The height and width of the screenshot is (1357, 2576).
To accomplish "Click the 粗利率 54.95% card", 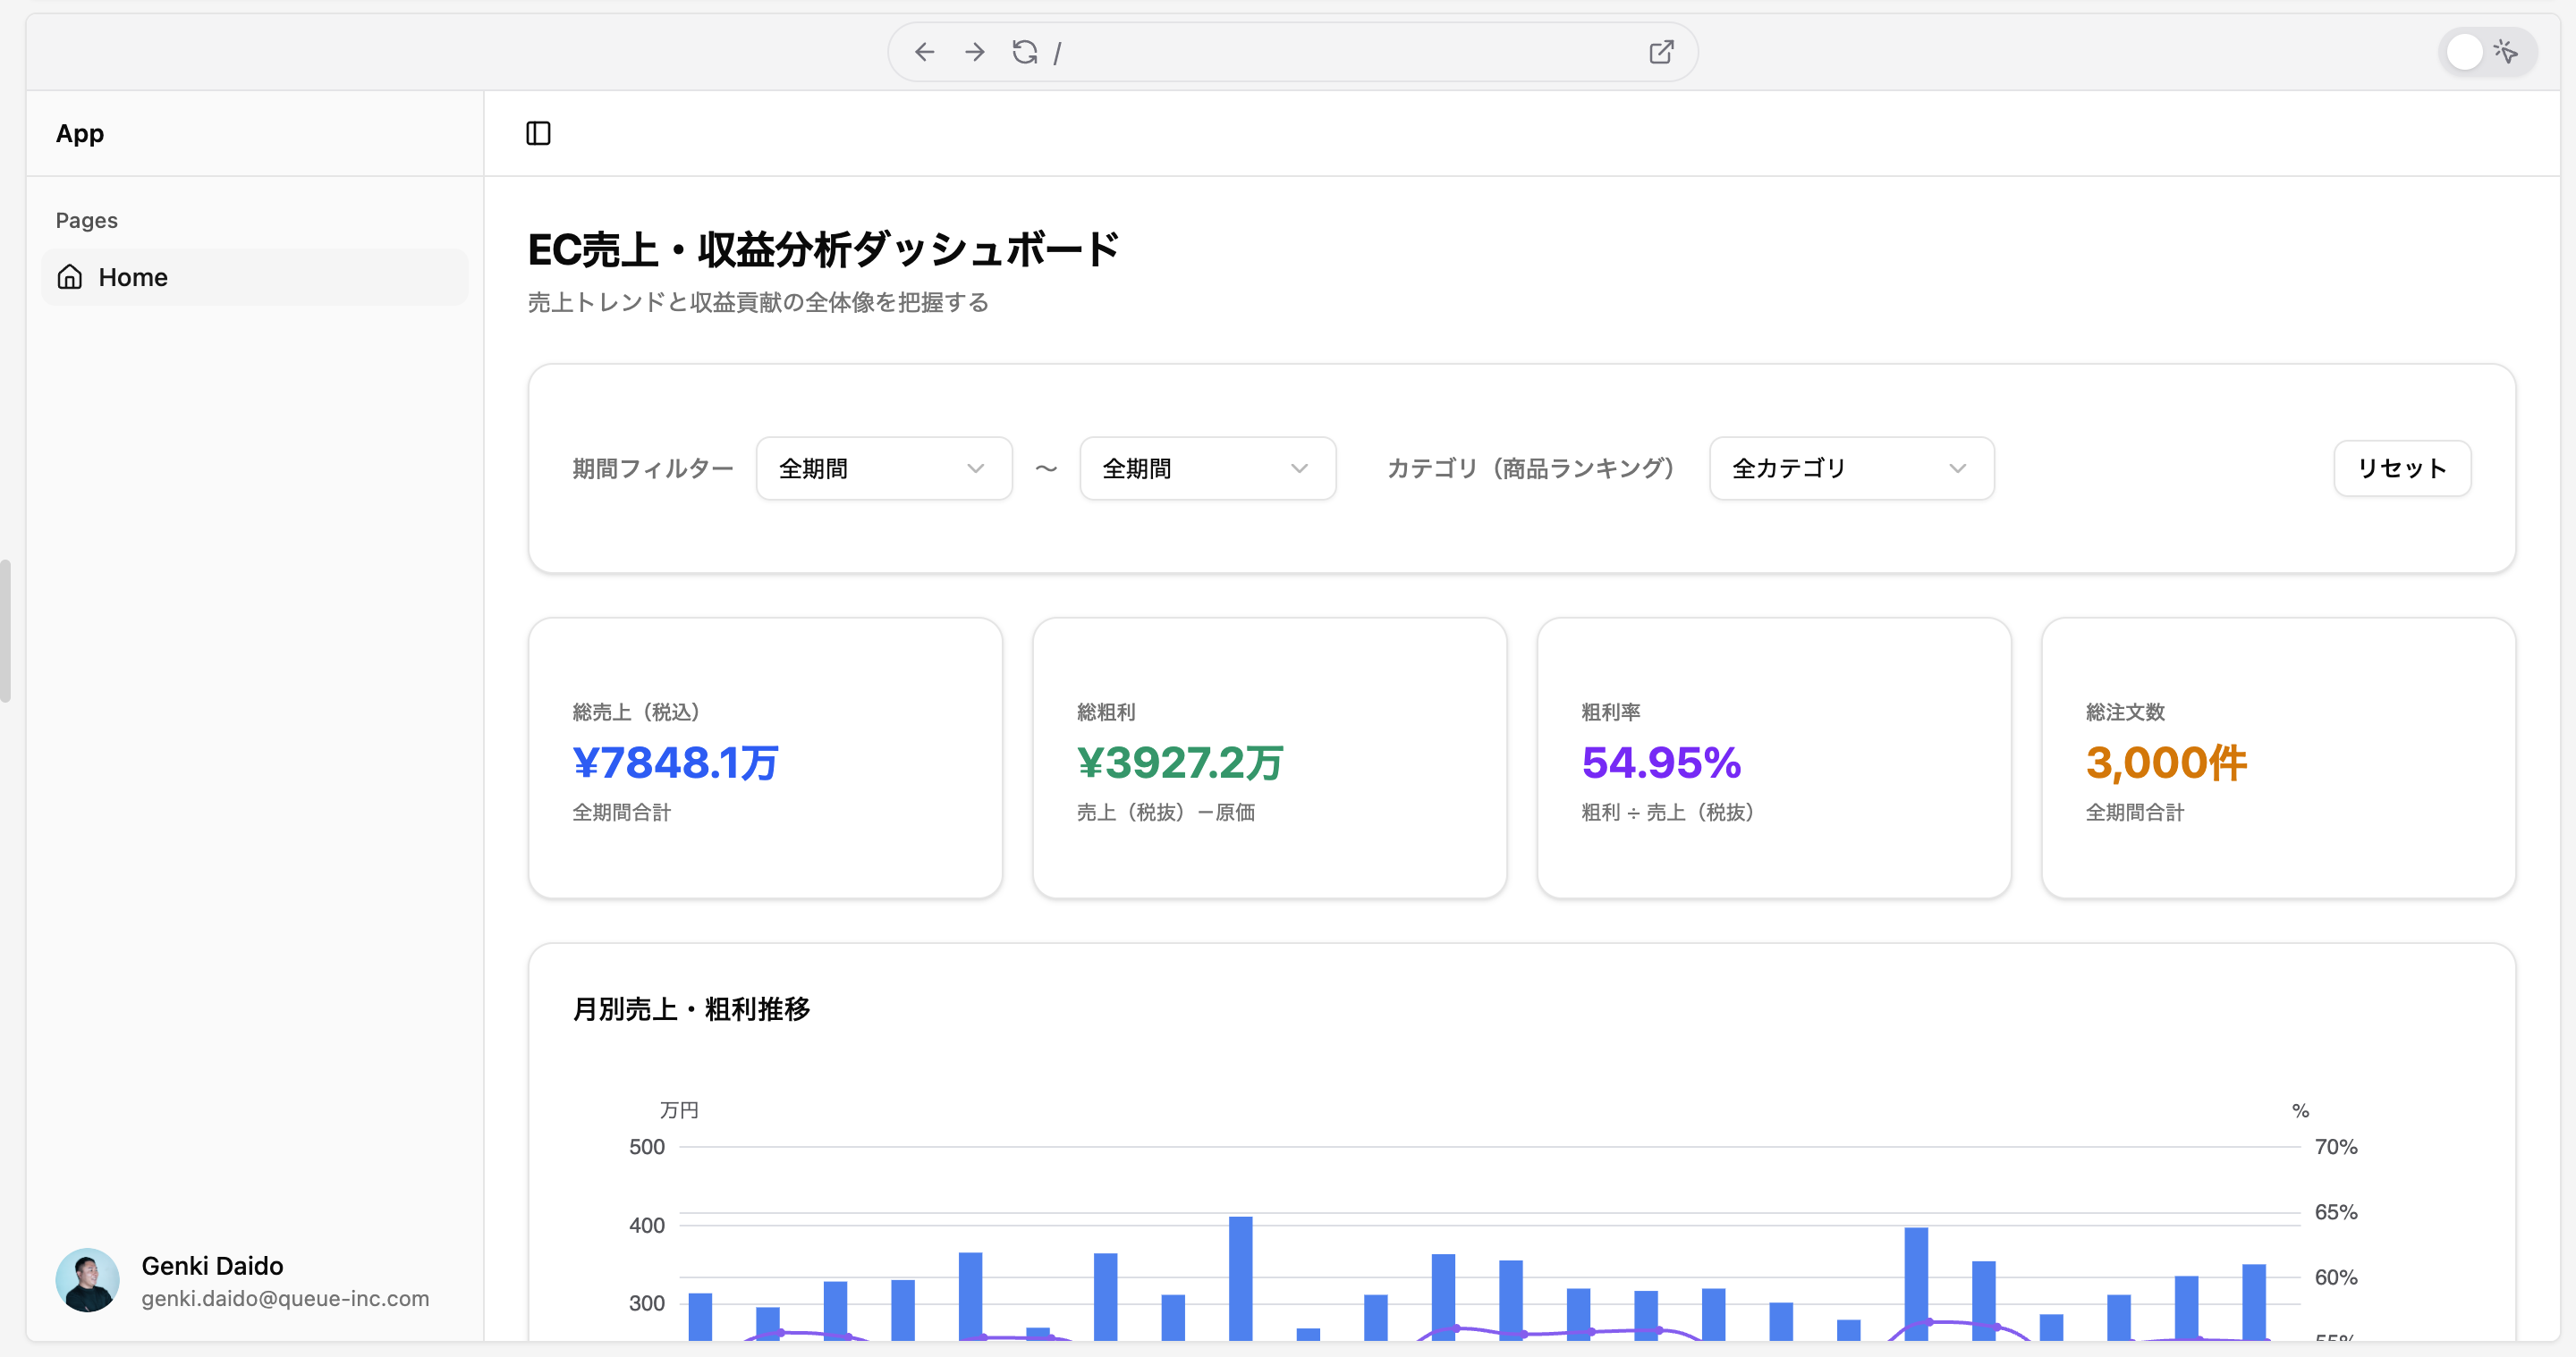I will tap(1773, 757).
